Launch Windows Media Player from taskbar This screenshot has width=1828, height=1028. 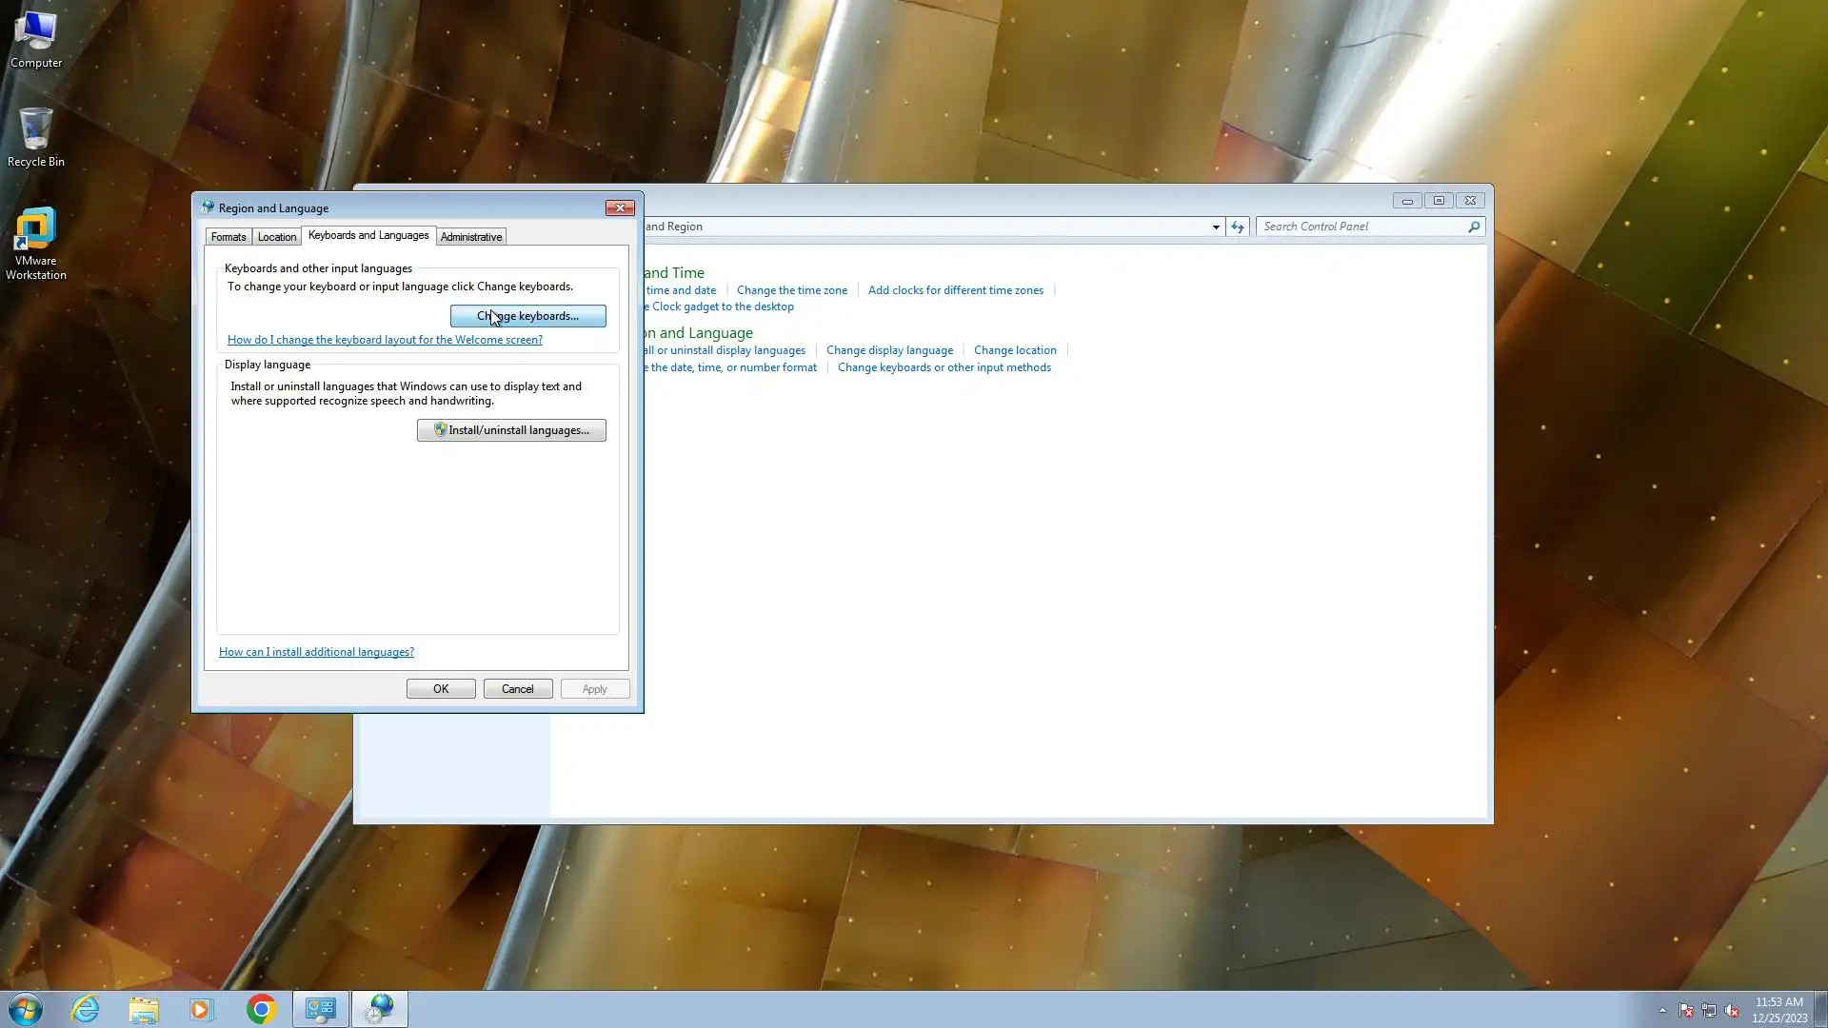click(x=201, y=1009)
